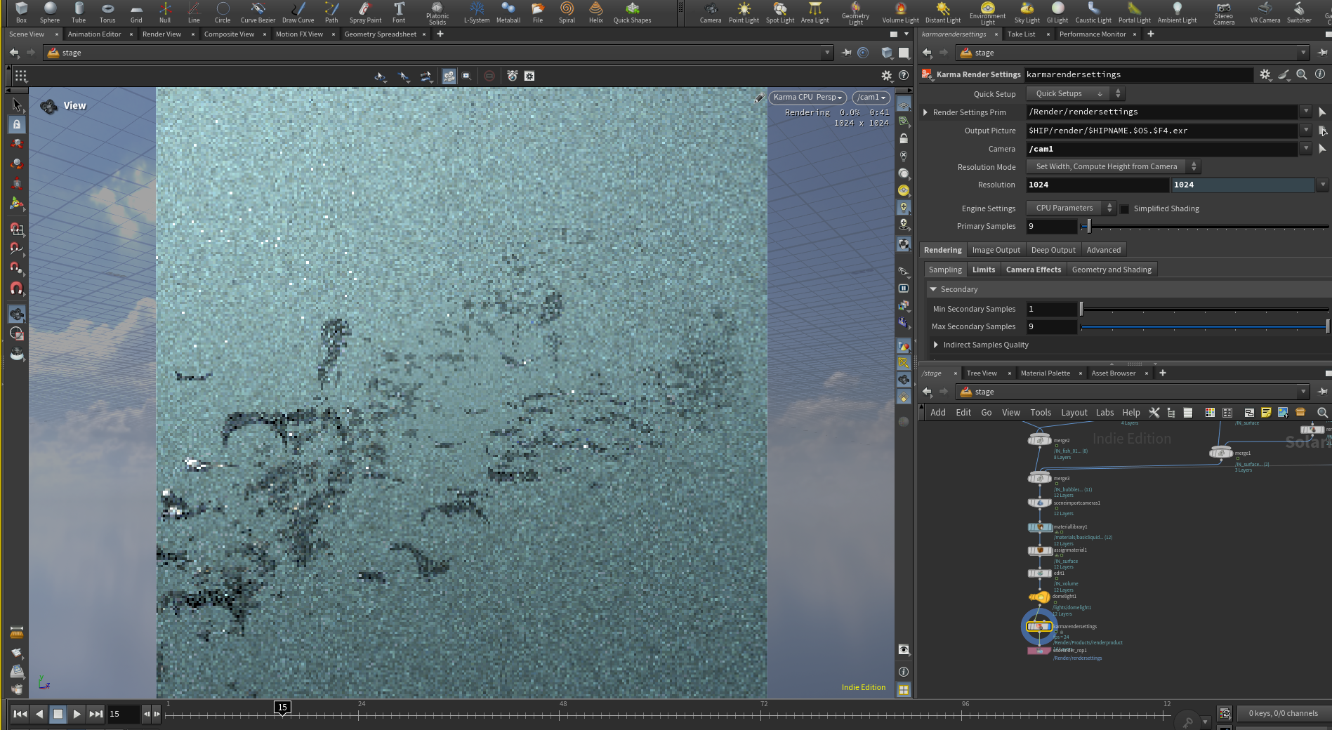Add a Metaball from the shelf
Screen dimensions: 1332x730
pyautogui.click(x=508, y=12)
